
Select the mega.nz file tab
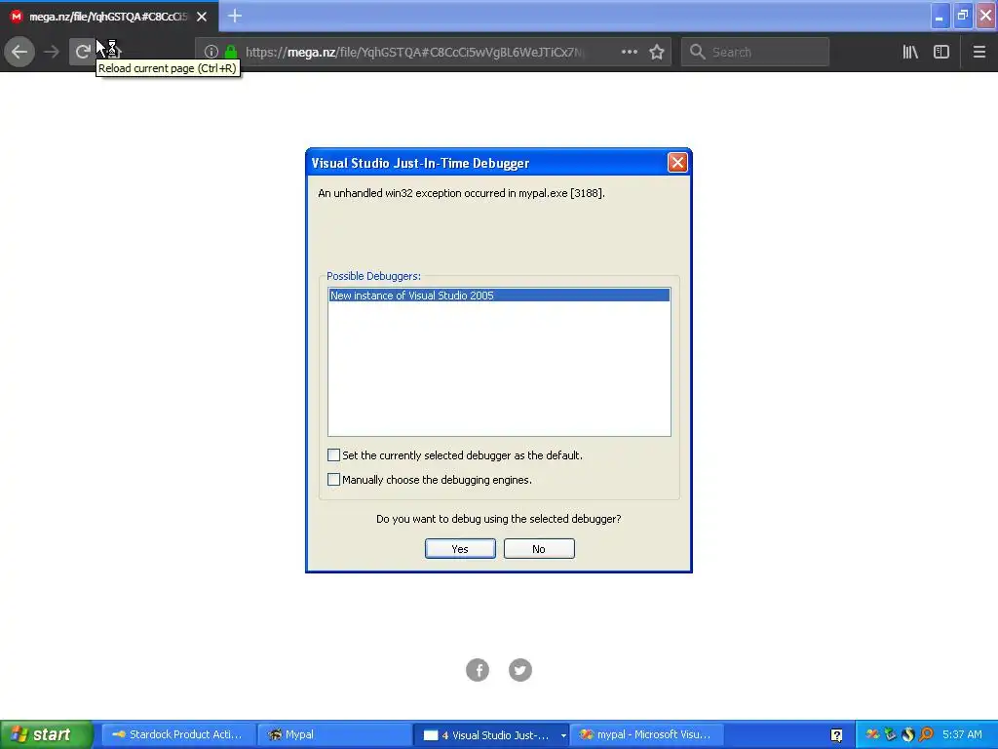click(109, 17)
